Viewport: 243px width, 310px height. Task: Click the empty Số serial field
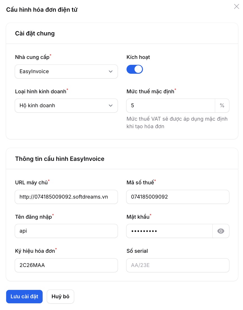[178, 265]
